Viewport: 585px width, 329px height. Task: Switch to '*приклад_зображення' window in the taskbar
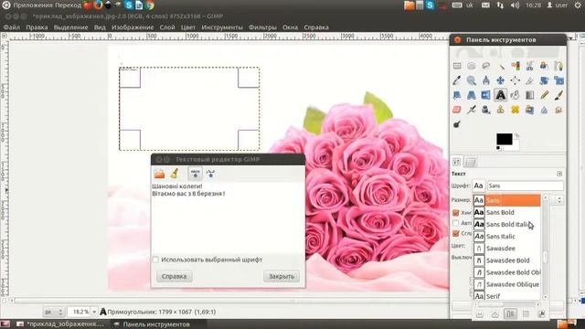tap(60, 324)
